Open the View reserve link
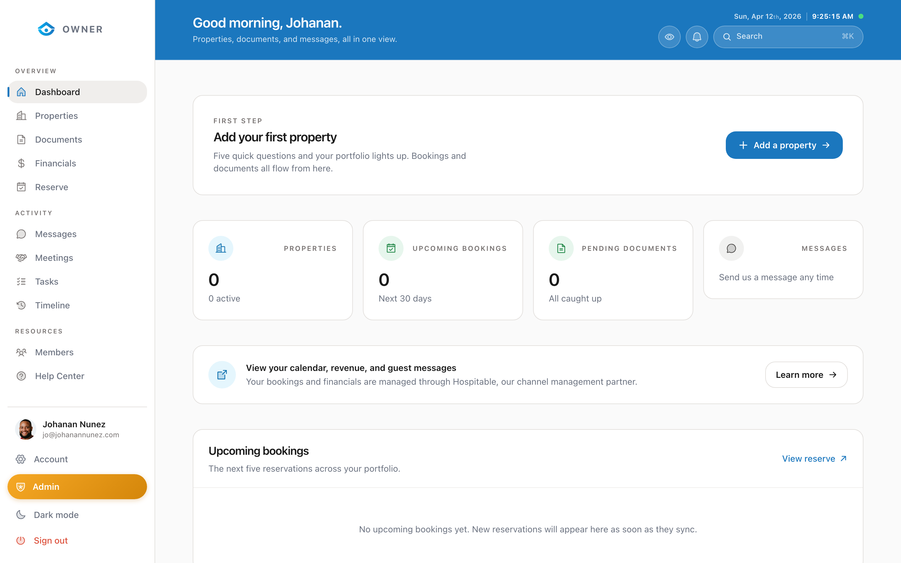901x563 pixels. point(815,458)
